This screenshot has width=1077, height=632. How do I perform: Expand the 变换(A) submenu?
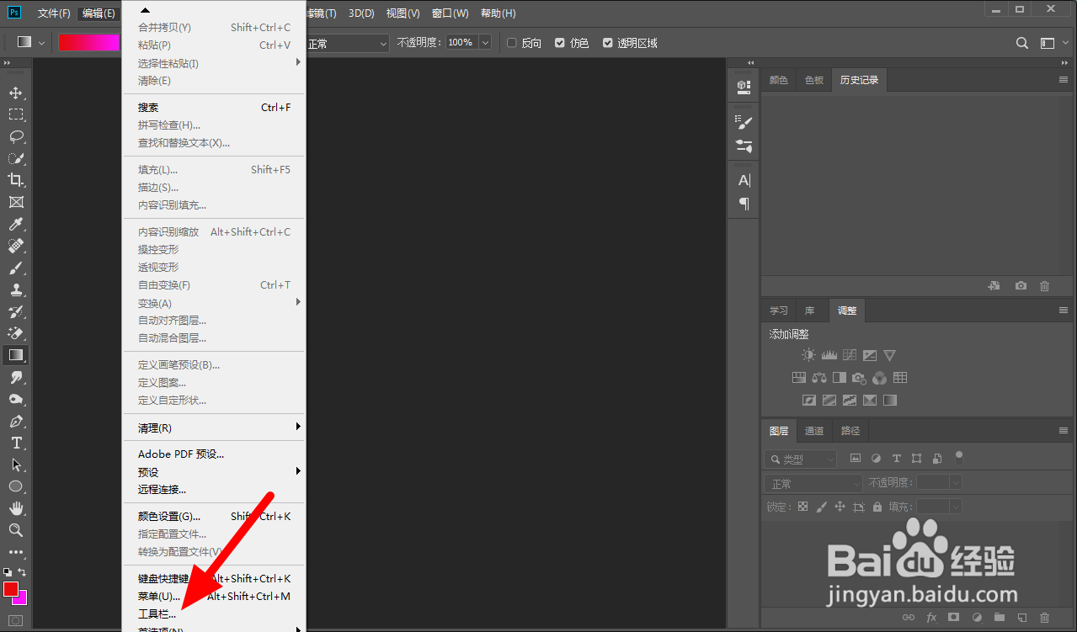tap(216, 303)
